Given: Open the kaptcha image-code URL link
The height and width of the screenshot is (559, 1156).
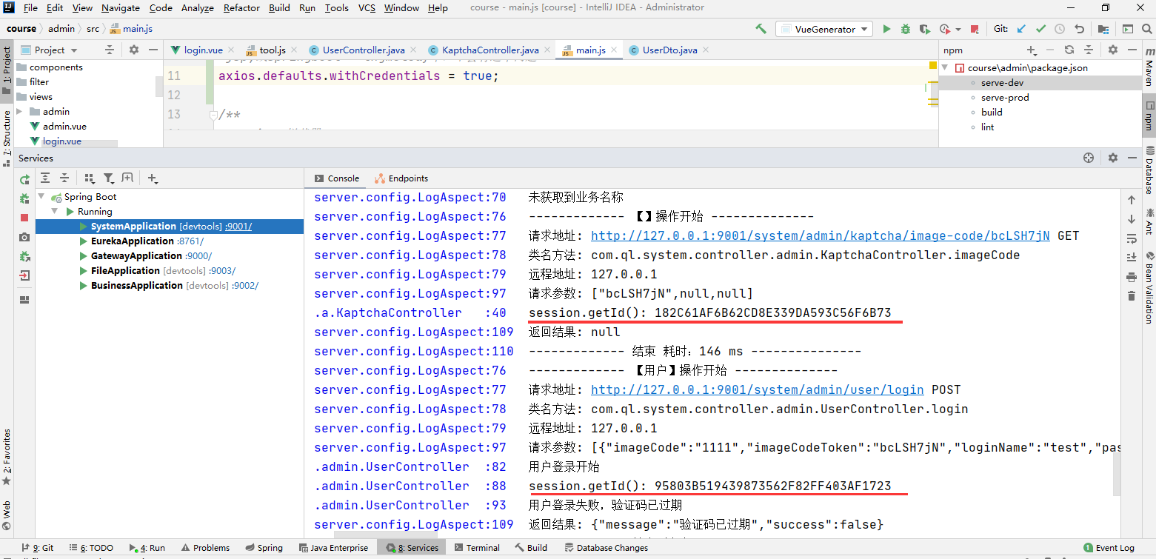Looking at the screenshot, I should pyautogui.click(x=820, y=235).
